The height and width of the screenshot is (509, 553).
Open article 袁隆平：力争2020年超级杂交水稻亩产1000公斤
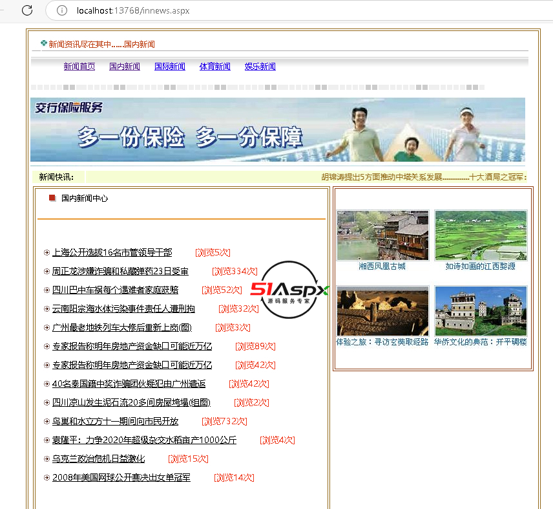tap(144, 440)
